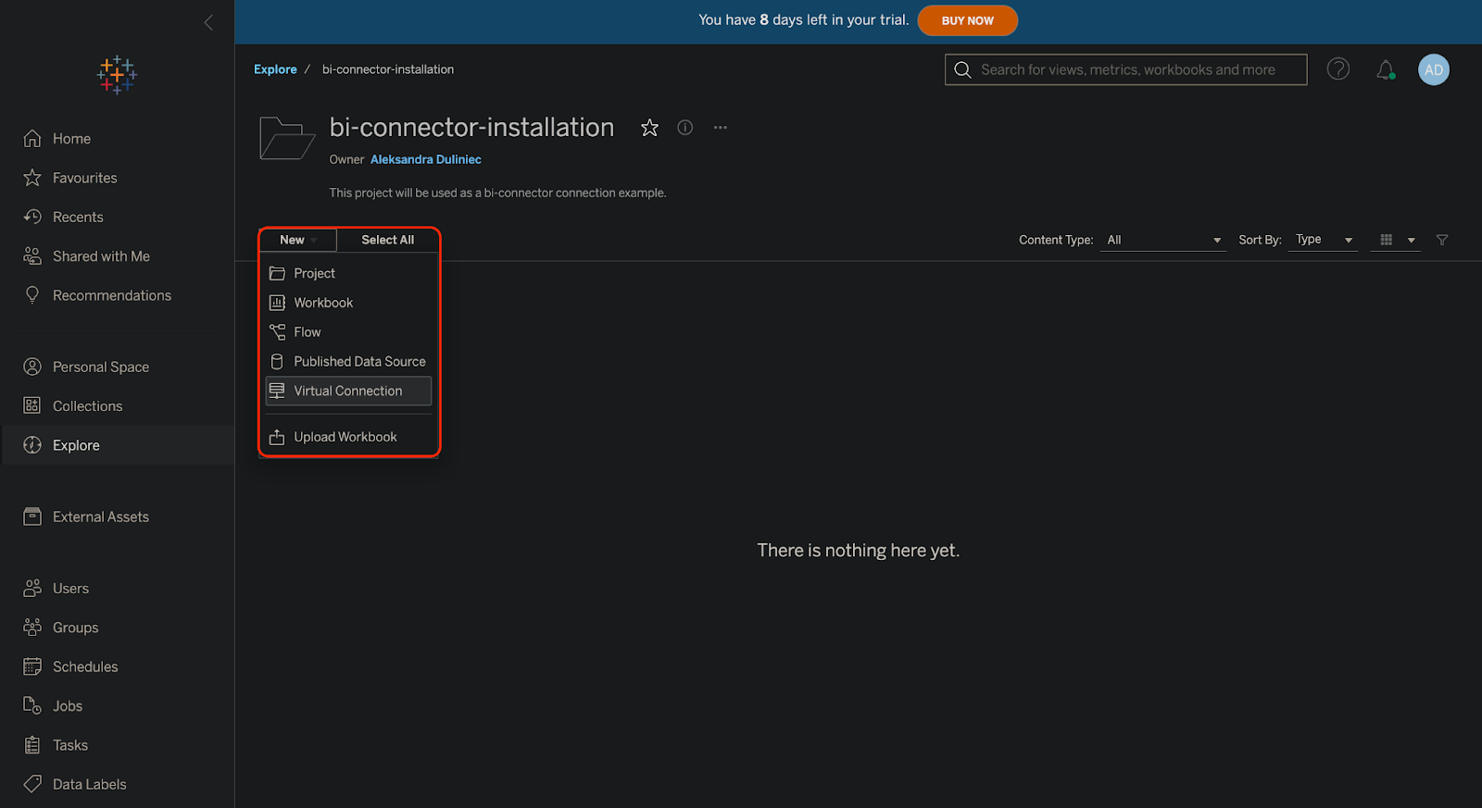
Task: Click the Favourites star icon in sidebar
Action: coord(32,178)
